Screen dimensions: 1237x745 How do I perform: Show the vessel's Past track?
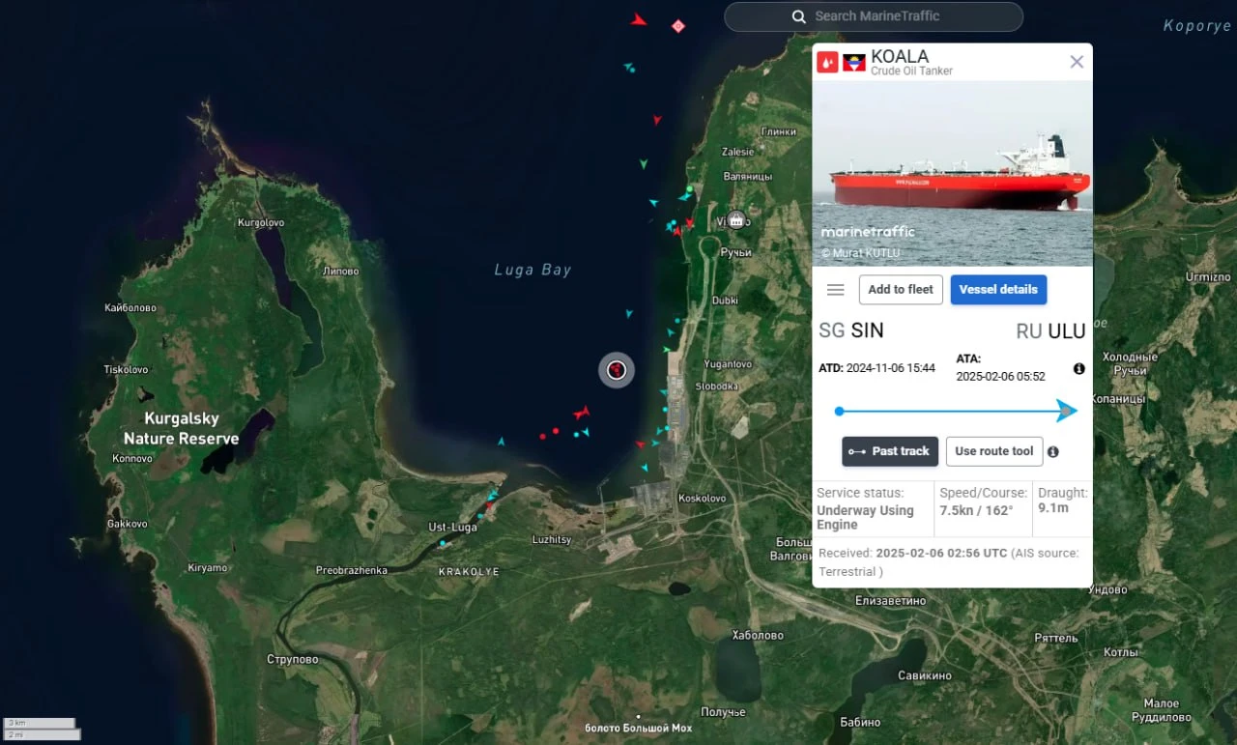click(890, 451)
